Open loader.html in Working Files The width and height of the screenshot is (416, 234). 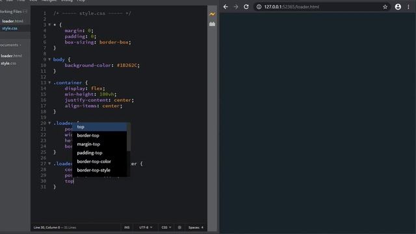click(x=12, y=21)
